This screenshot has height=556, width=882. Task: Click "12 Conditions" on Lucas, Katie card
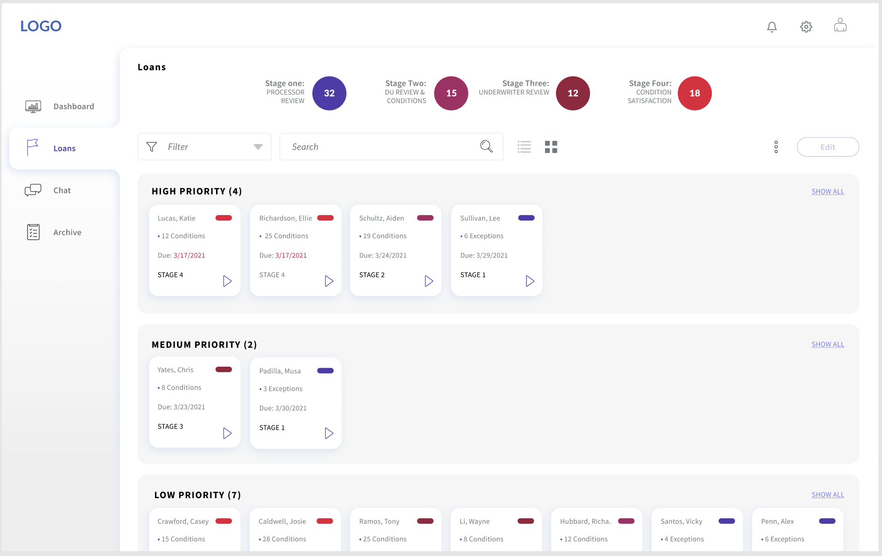tap(183, 236)
